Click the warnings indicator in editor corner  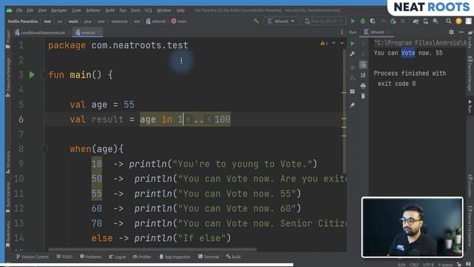point(324,43)
